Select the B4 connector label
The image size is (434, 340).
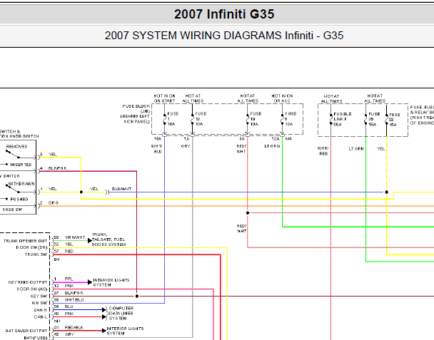[x=56, y=259]
